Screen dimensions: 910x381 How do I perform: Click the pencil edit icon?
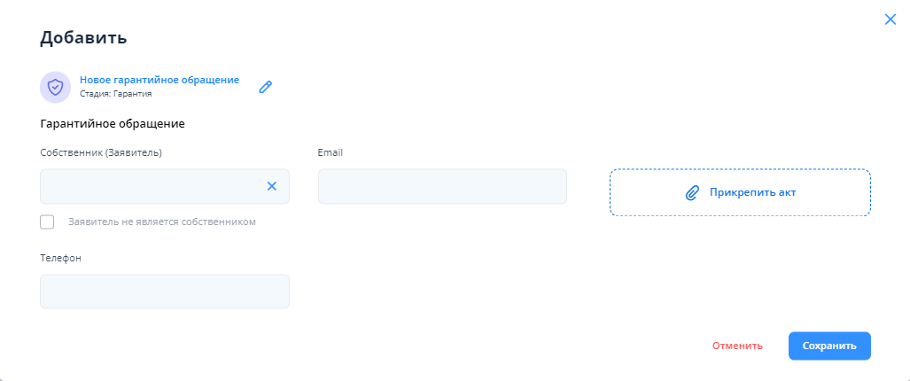tap(265, 87)
